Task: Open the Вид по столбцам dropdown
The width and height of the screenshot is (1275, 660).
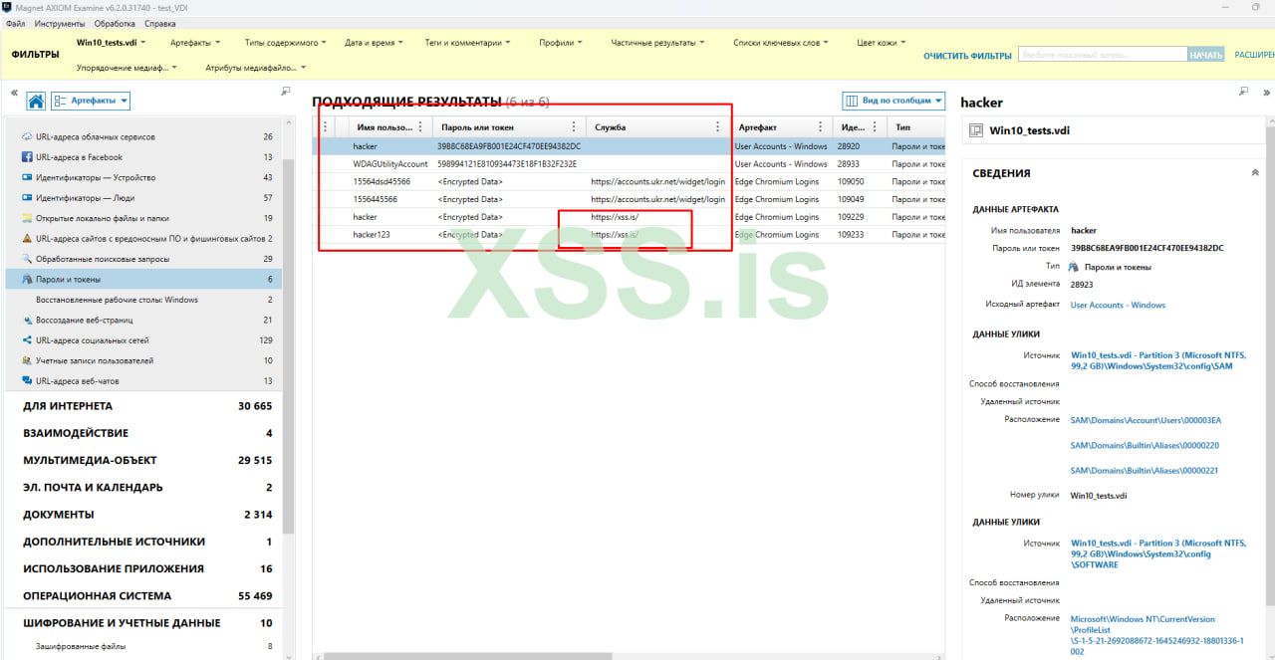Action: tap(893, 101)
